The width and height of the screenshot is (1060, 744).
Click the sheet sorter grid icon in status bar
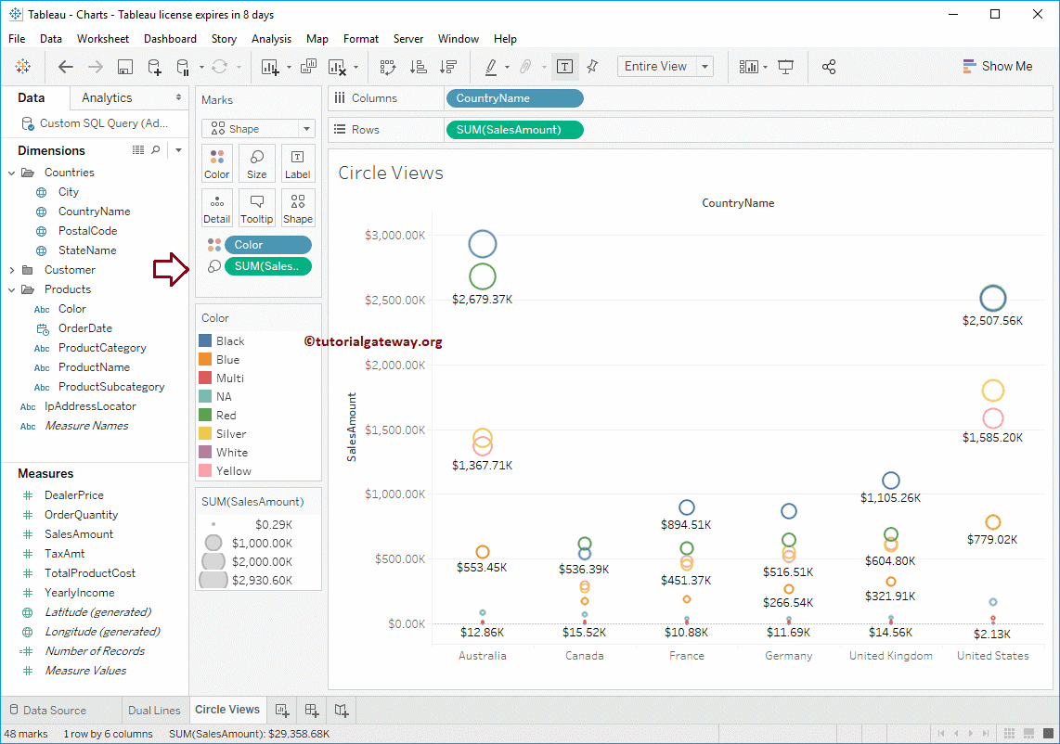coord(1009,733)
